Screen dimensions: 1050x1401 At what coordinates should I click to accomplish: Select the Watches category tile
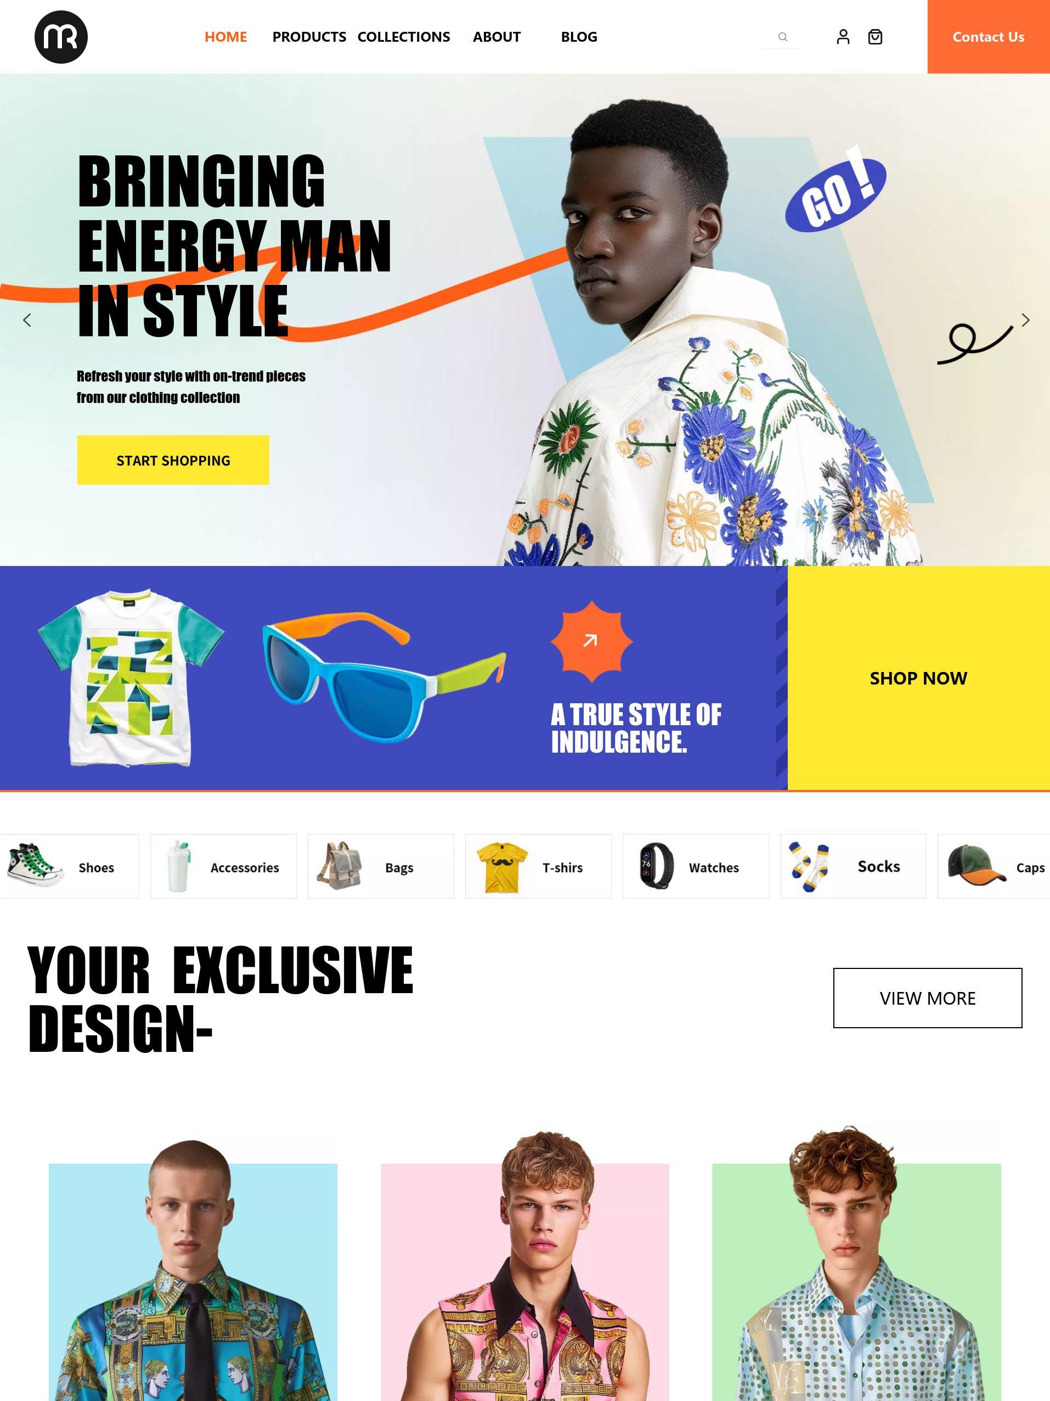[x=696, y=866]
